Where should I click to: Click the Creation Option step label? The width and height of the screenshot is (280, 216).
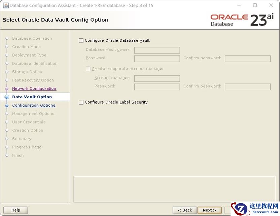pos(28,130)
